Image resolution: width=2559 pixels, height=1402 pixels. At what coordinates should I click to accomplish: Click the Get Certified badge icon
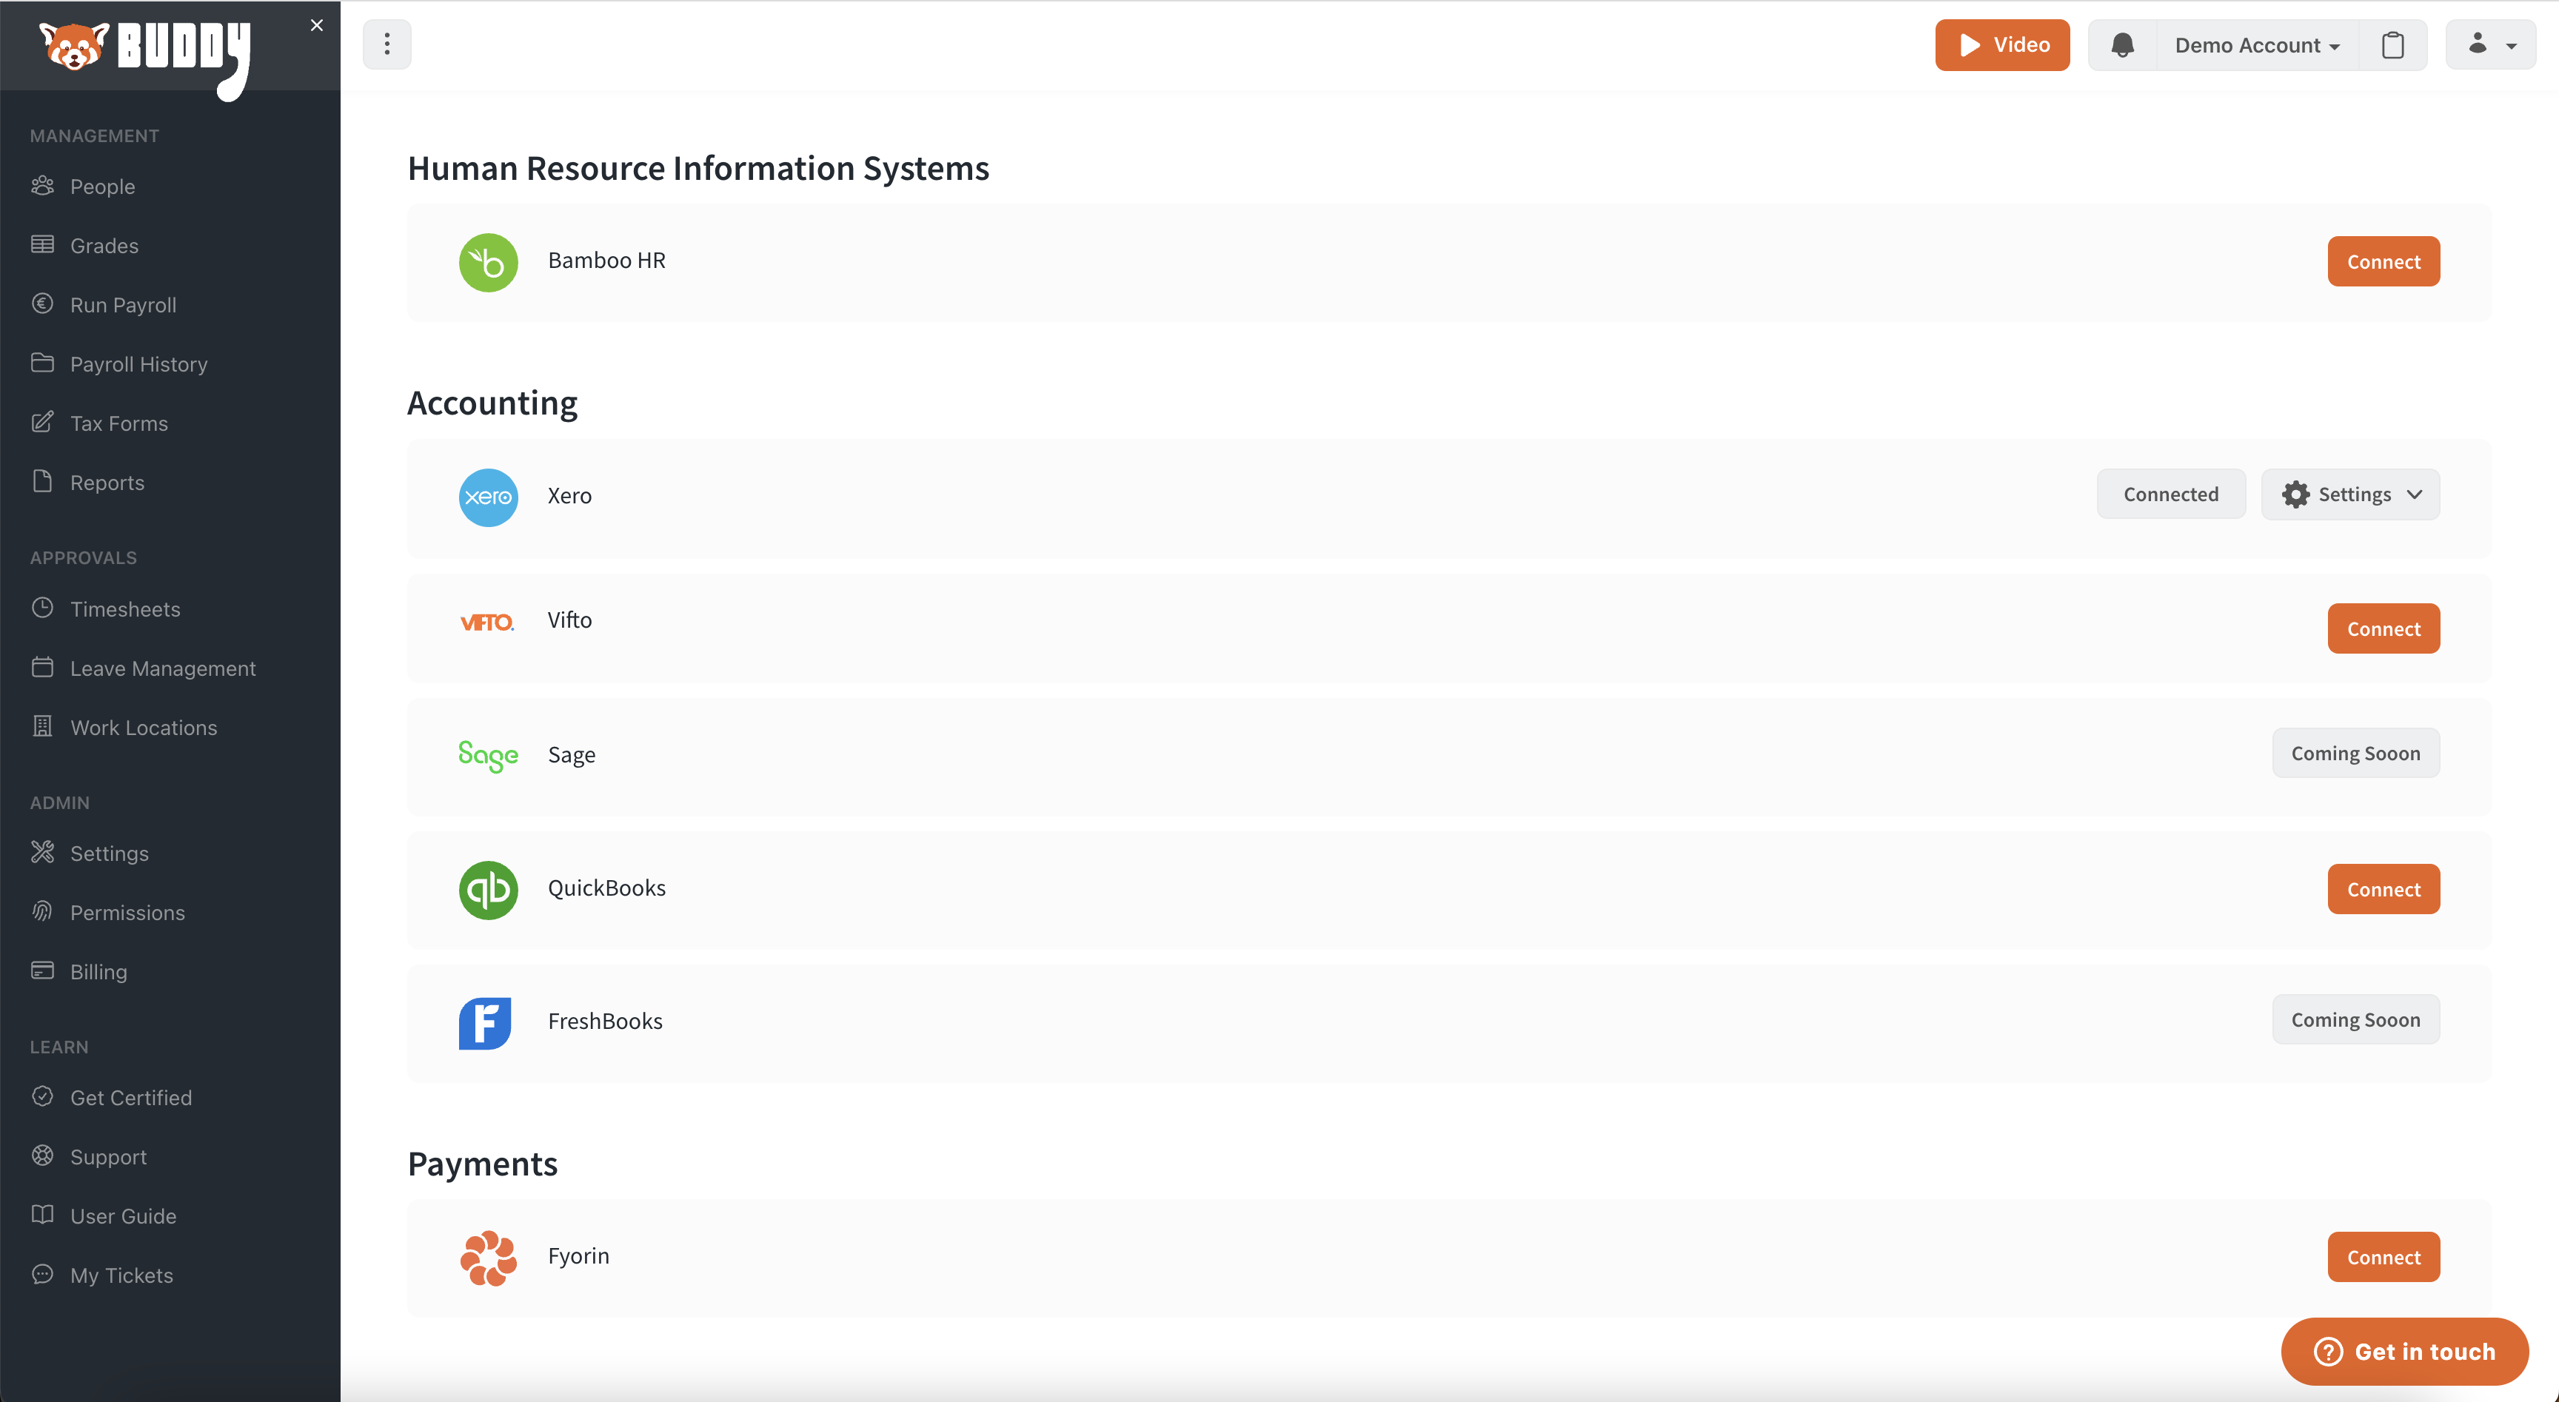click(43, 1096)
